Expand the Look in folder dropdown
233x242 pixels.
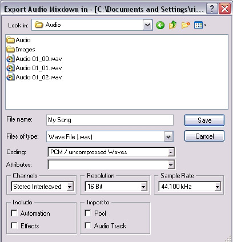click(148, 25)
